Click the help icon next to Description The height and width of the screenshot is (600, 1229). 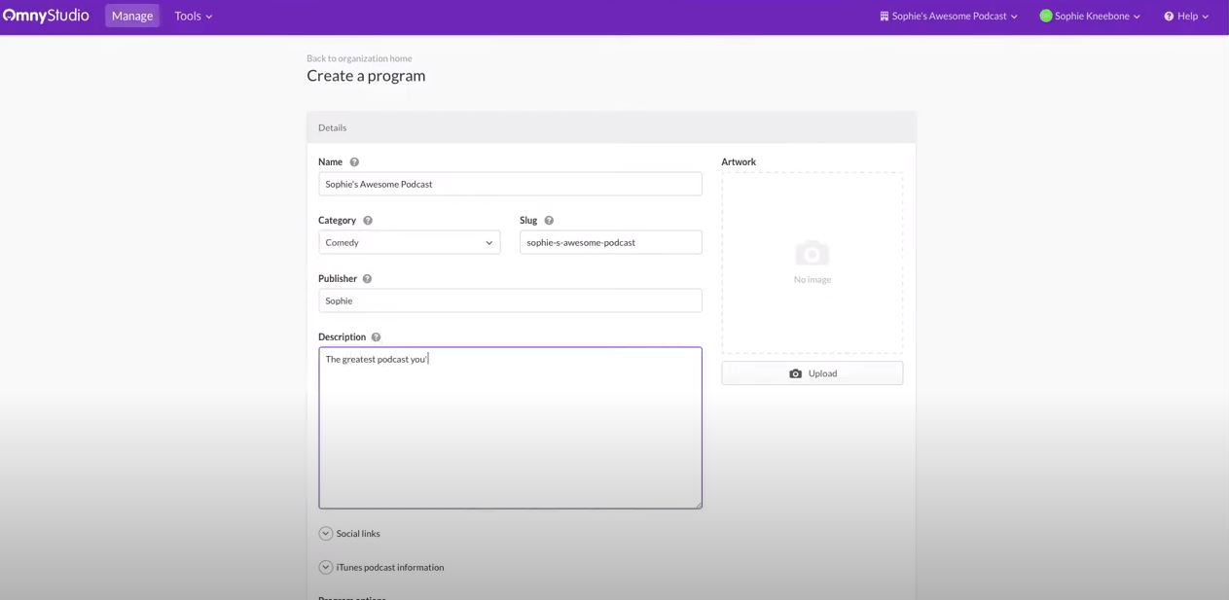(376, 337)
